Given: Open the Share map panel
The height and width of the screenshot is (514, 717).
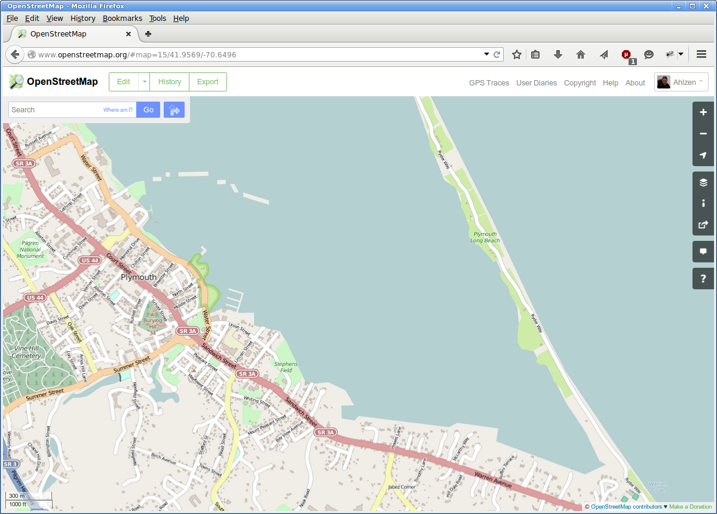Looking at the screenshot, I should [703, 225].
